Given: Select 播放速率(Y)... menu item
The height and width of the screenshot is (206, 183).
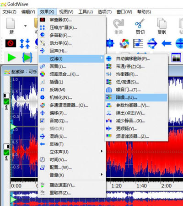Looking at the screenshot, I should click(x=72, y=185).
